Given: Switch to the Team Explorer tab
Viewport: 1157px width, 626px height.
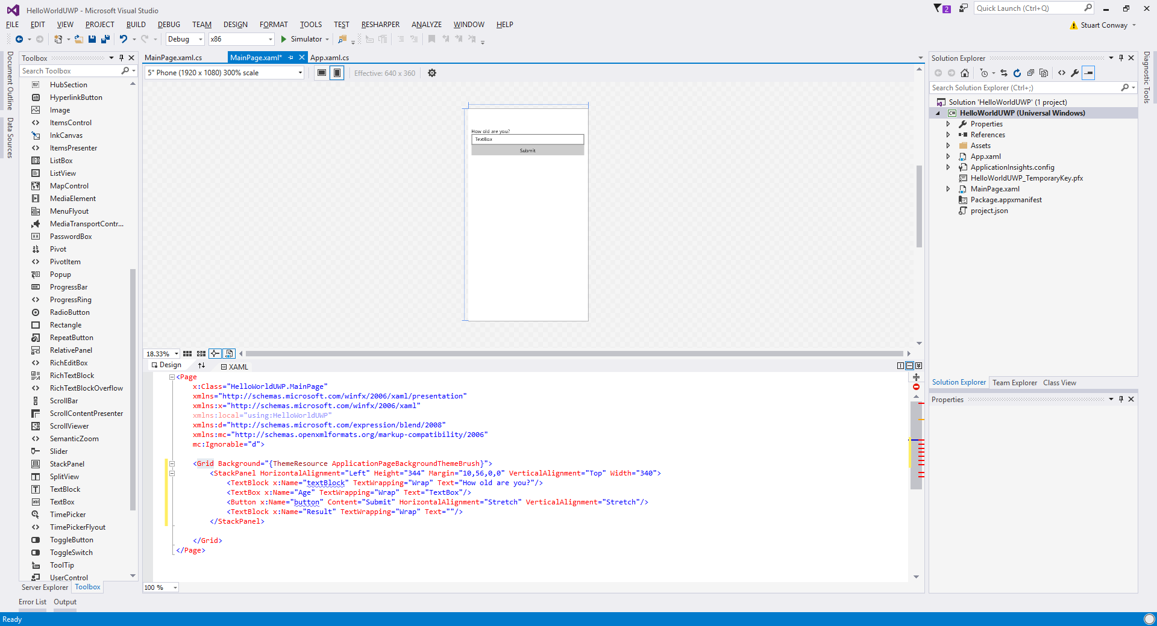Looking at the screenshot, I should [1015, 383].
